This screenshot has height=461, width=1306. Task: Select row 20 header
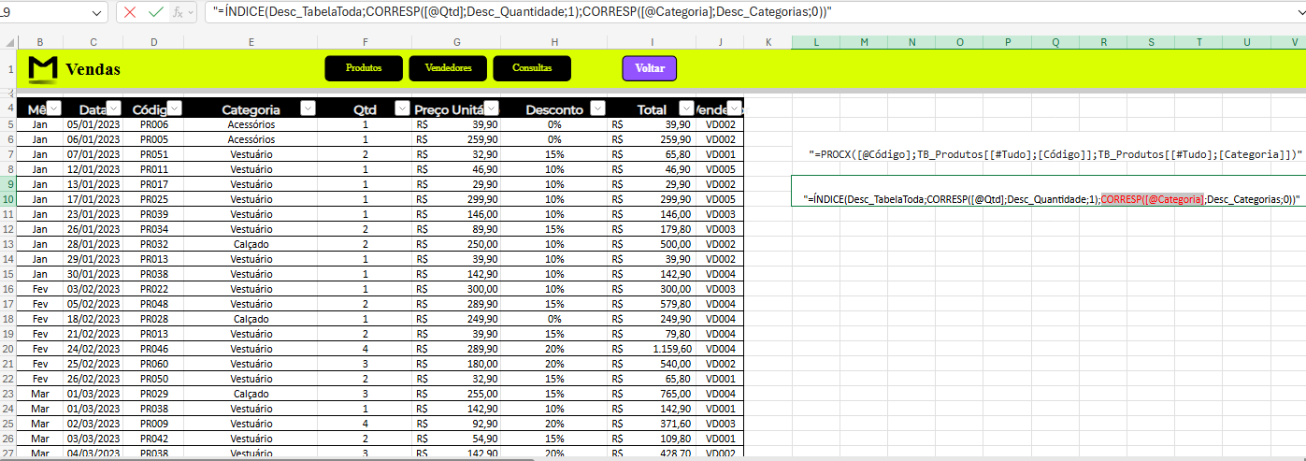pos(8,349)
